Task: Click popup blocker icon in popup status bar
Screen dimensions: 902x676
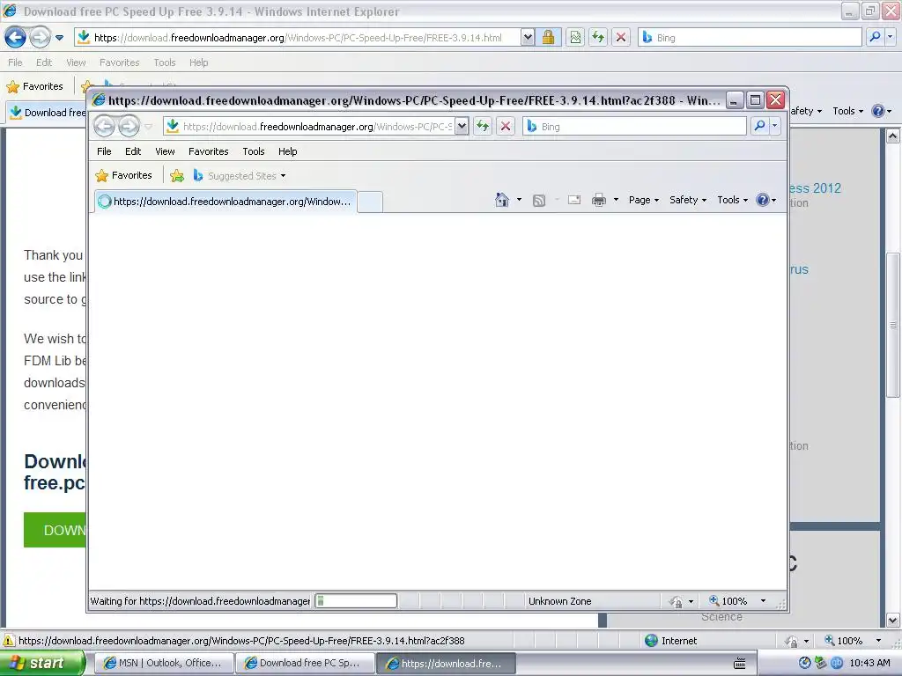Action: point(676,601)
